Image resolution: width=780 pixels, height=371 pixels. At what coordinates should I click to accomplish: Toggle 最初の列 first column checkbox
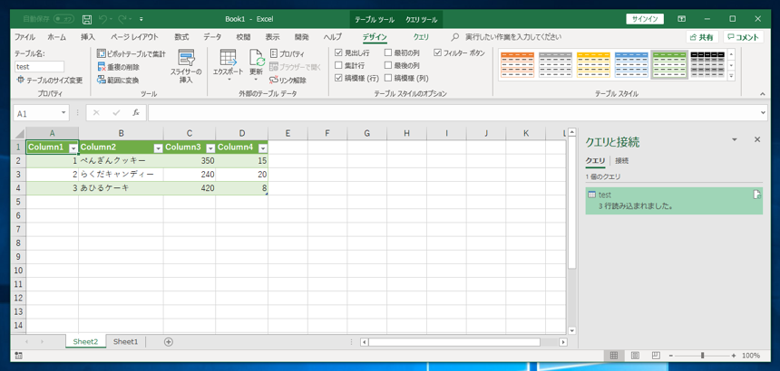pos(388,52)
